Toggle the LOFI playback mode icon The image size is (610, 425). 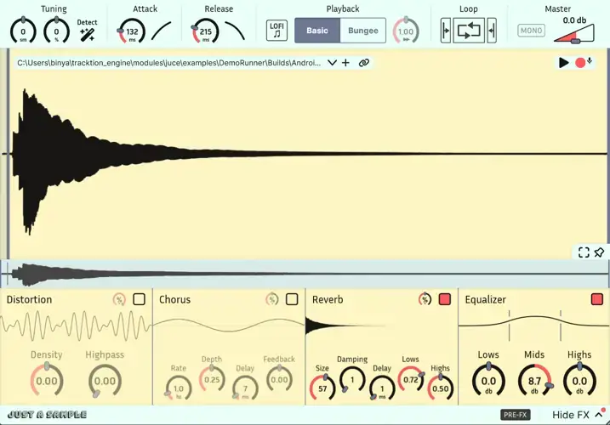pyautogui.click(x=276, y=31)
